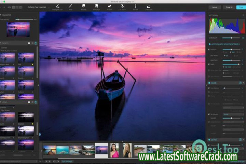Select the Landscape preset icon
Image resolution: width=246 pixels, height=164 pixels.
(x=149, y=6)
